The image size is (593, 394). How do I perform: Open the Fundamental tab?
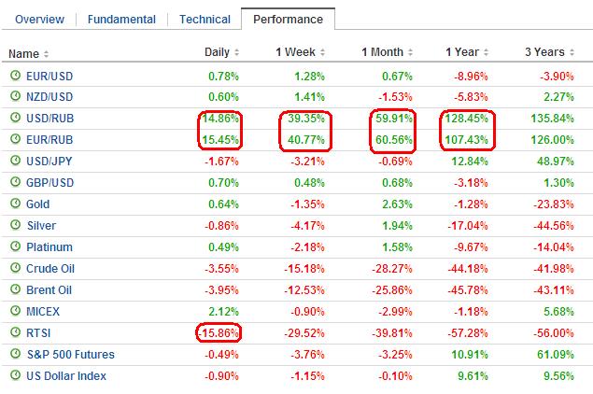[x=123, y=20]
